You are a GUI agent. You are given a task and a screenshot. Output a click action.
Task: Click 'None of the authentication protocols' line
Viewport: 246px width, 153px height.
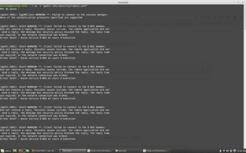41,18
